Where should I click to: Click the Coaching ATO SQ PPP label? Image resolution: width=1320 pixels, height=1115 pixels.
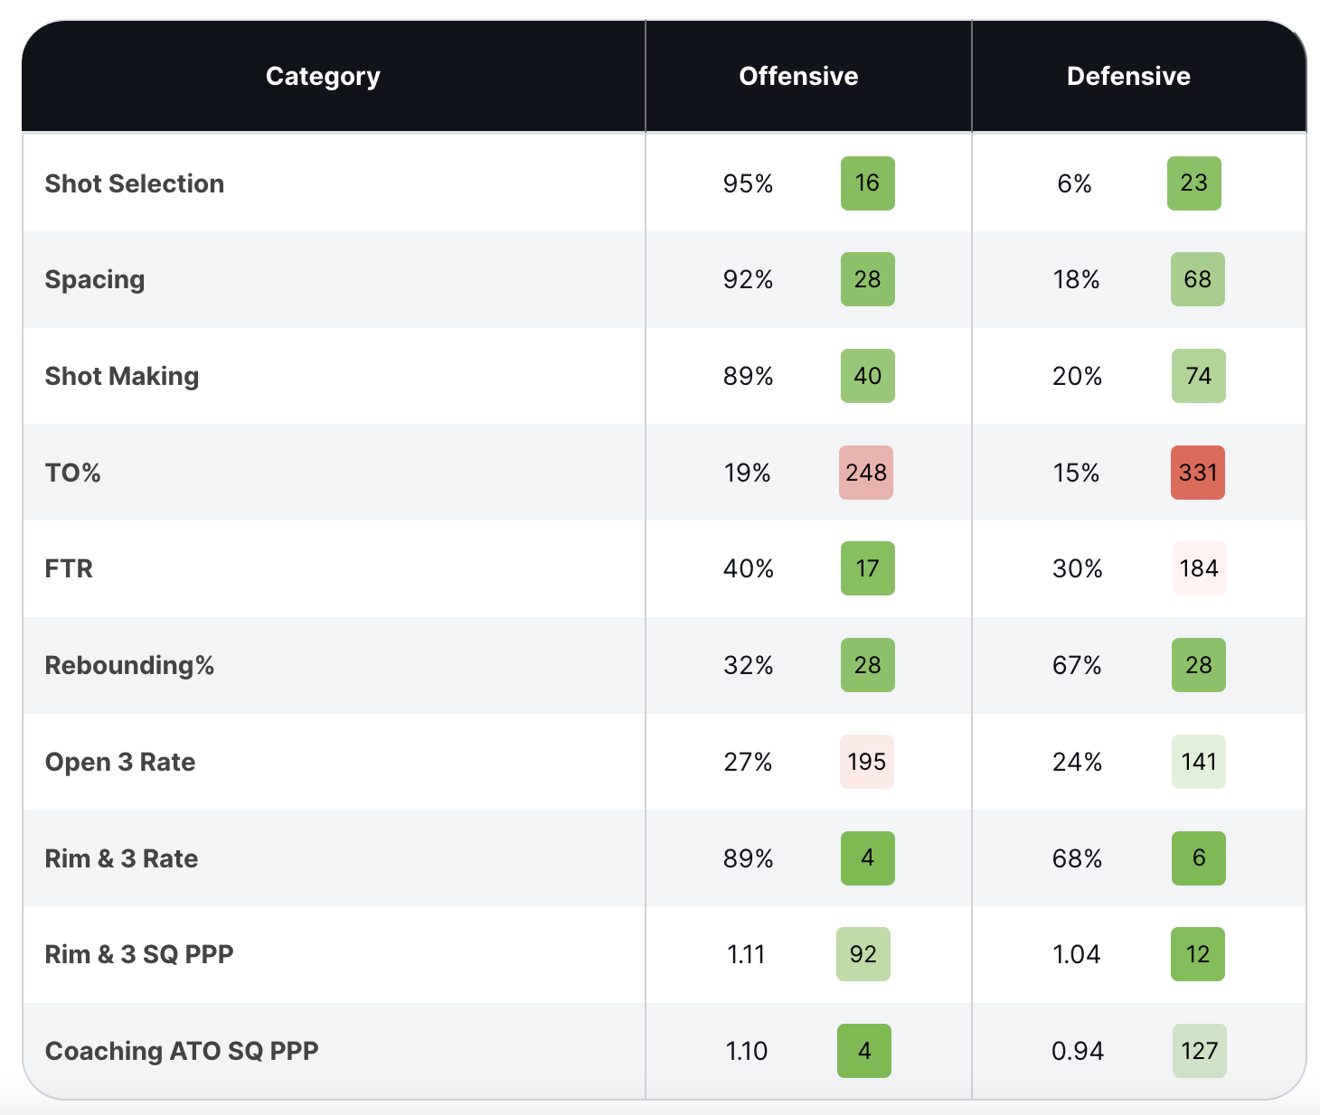[x=182, y=1051]
